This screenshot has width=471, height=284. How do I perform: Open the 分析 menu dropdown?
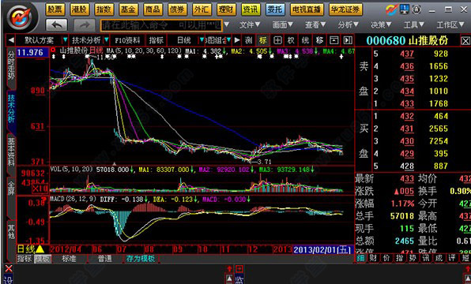348,24
